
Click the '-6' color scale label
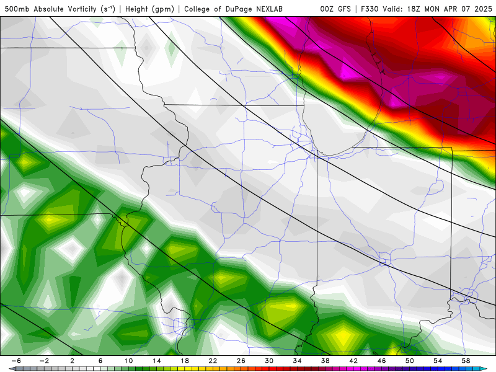tap(16, 361)
